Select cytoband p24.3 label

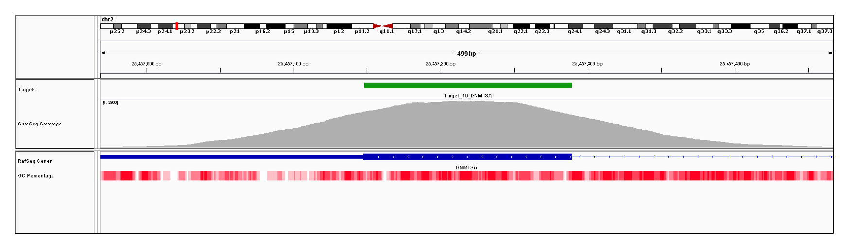[143, 31]
